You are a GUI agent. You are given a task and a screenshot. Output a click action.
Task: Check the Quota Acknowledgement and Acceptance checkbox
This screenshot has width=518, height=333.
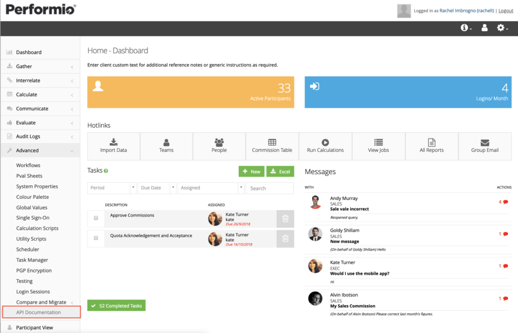point(96,238)
